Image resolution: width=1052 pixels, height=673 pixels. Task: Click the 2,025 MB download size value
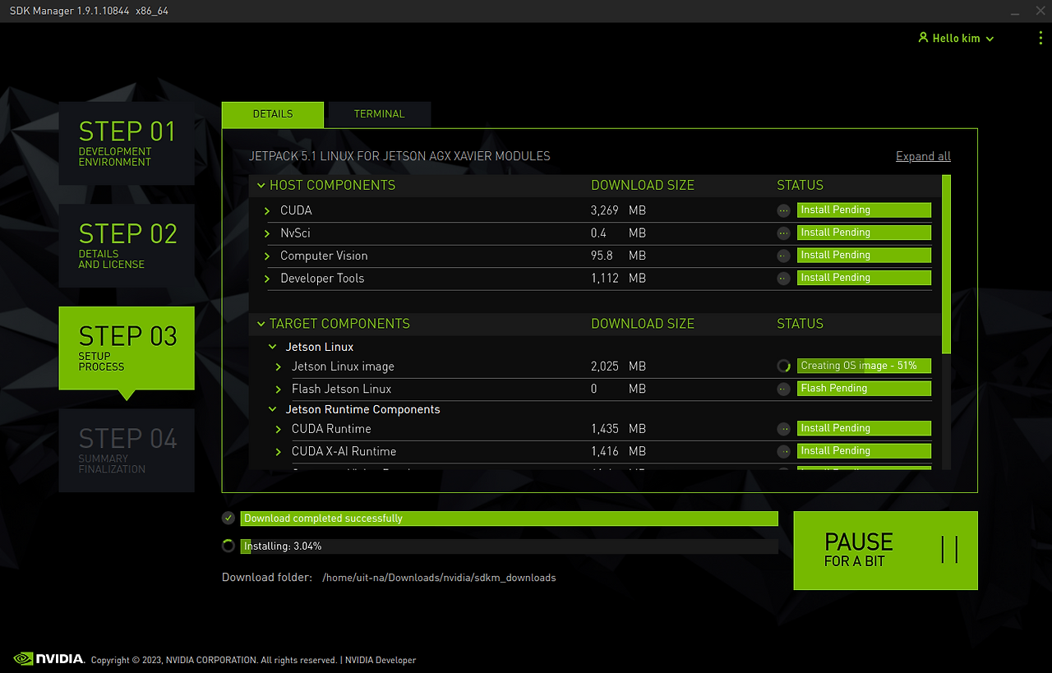point(618,366)
